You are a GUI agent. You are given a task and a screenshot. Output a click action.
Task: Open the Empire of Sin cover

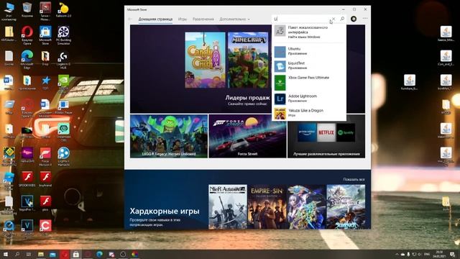pos(267,206)
